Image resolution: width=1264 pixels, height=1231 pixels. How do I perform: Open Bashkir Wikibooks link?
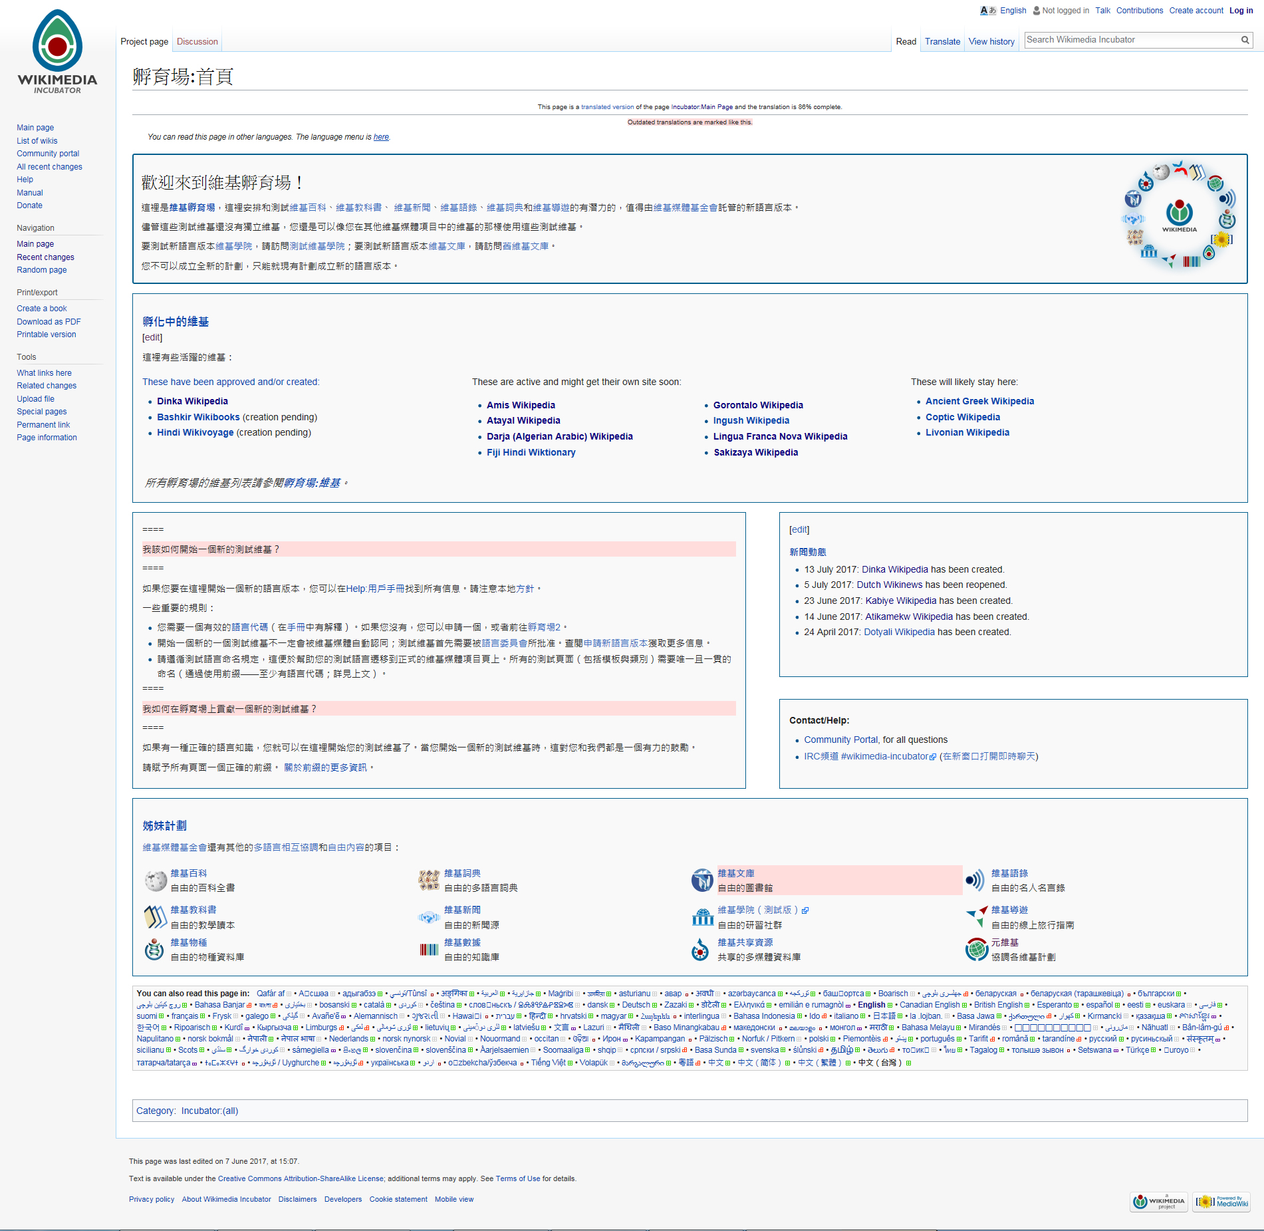coord(198,417)
